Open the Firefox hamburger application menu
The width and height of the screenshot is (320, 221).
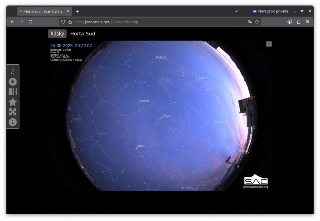307,22
